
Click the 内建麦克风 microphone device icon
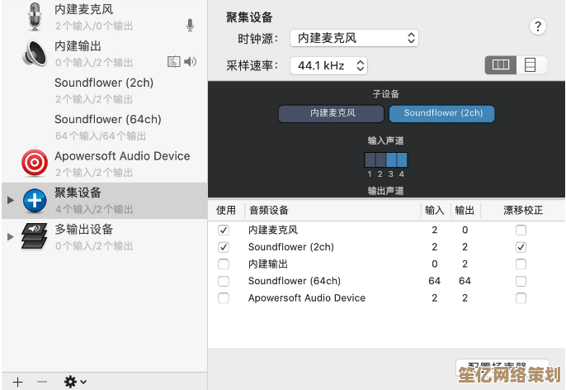click(35, 17)
